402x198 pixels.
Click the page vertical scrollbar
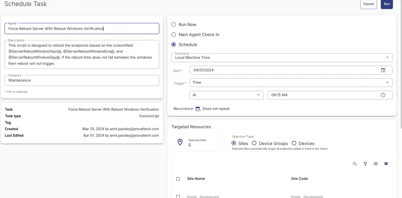pos(401,64)
